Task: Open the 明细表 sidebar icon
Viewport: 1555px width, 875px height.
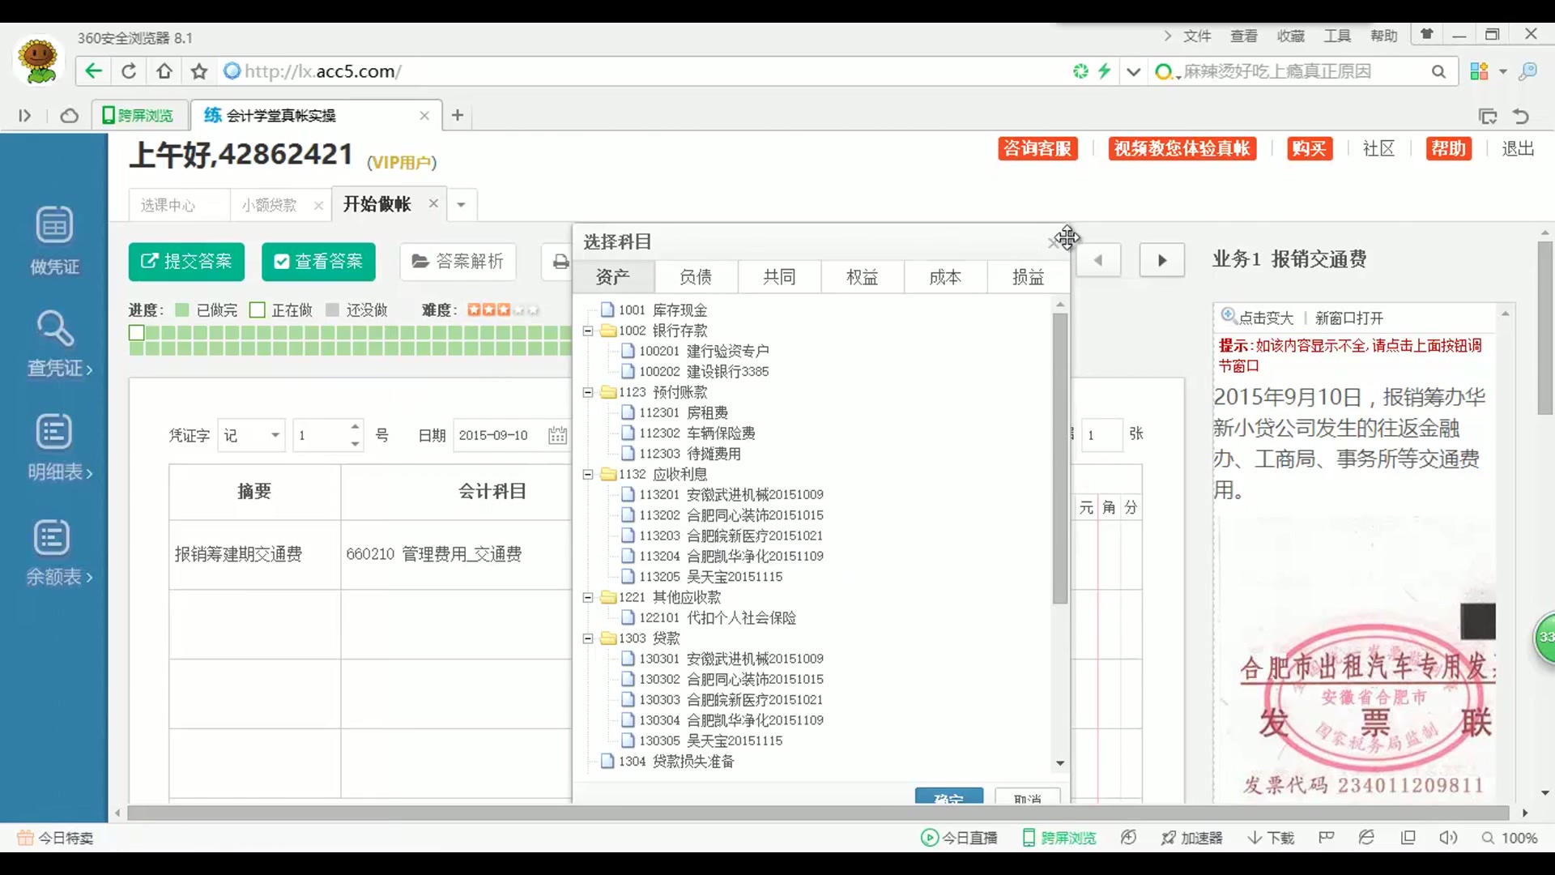Action: coord(54,432)
